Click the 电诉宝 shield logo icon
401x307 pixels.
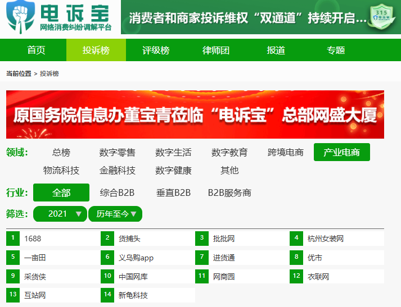pyautogui.click(x=20, y=17)
